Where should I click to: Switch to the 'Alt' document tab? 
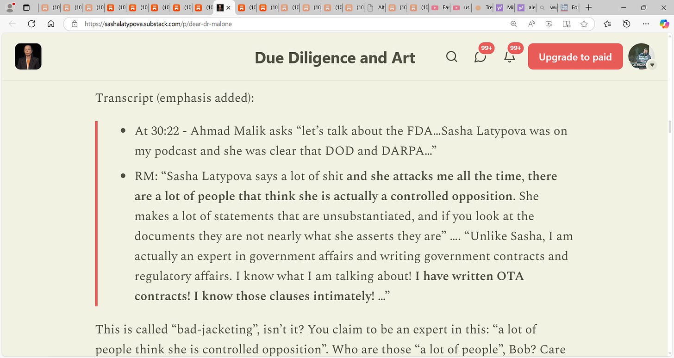click(x=376, y=7)
